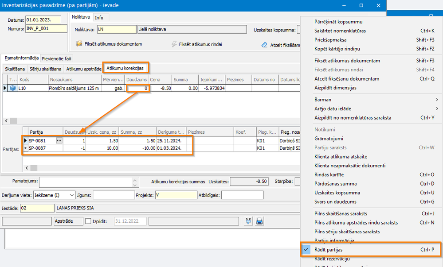Open the D/K accounting entries icon
Viewport: 443px width, 267px height.
(248, 221)
